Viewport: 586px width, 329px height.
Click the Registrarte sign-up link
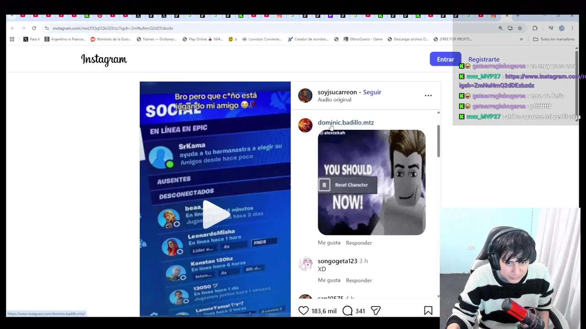tap(483, 59)
